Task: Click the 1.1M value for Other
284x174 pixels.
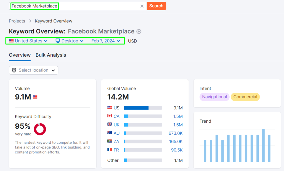Action: pos(178,160)
